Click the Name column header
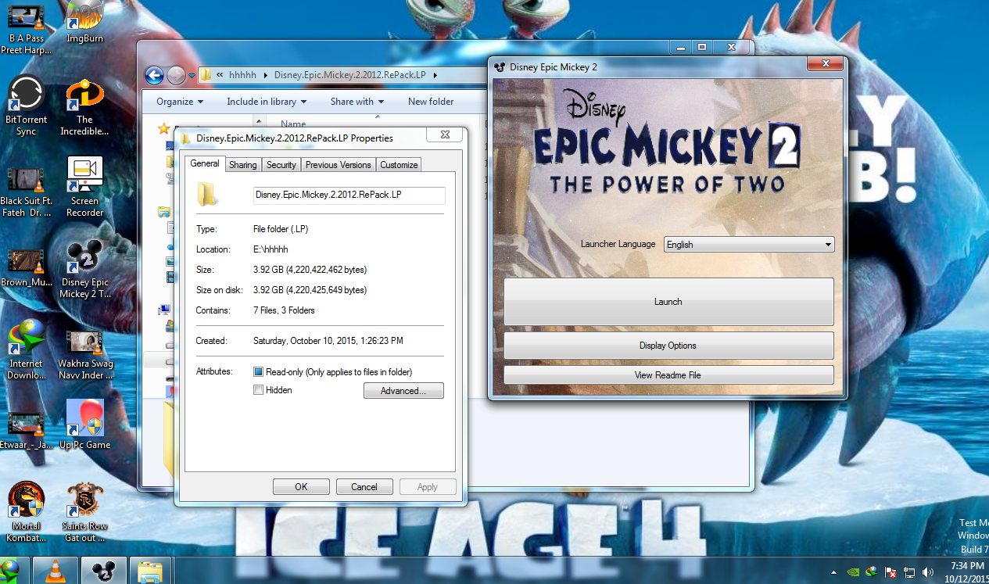The width and height of the screenshot is (989, 584). [x=294, y=124]
